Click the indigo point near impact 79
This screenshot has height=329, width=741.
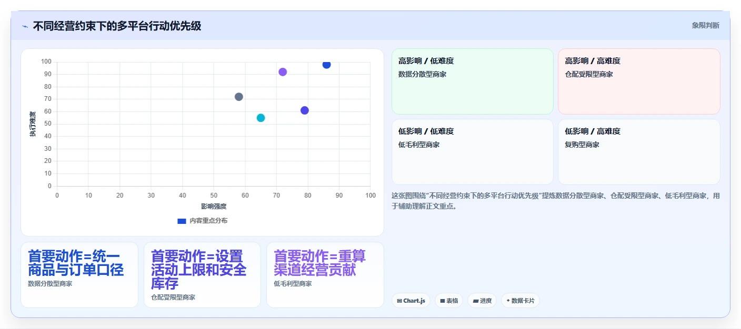[x=304, y=110]
